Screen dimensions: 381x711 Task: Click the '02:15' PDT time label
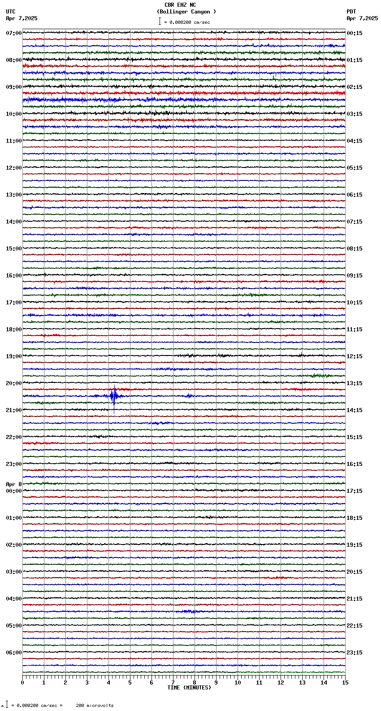point(355,87)
